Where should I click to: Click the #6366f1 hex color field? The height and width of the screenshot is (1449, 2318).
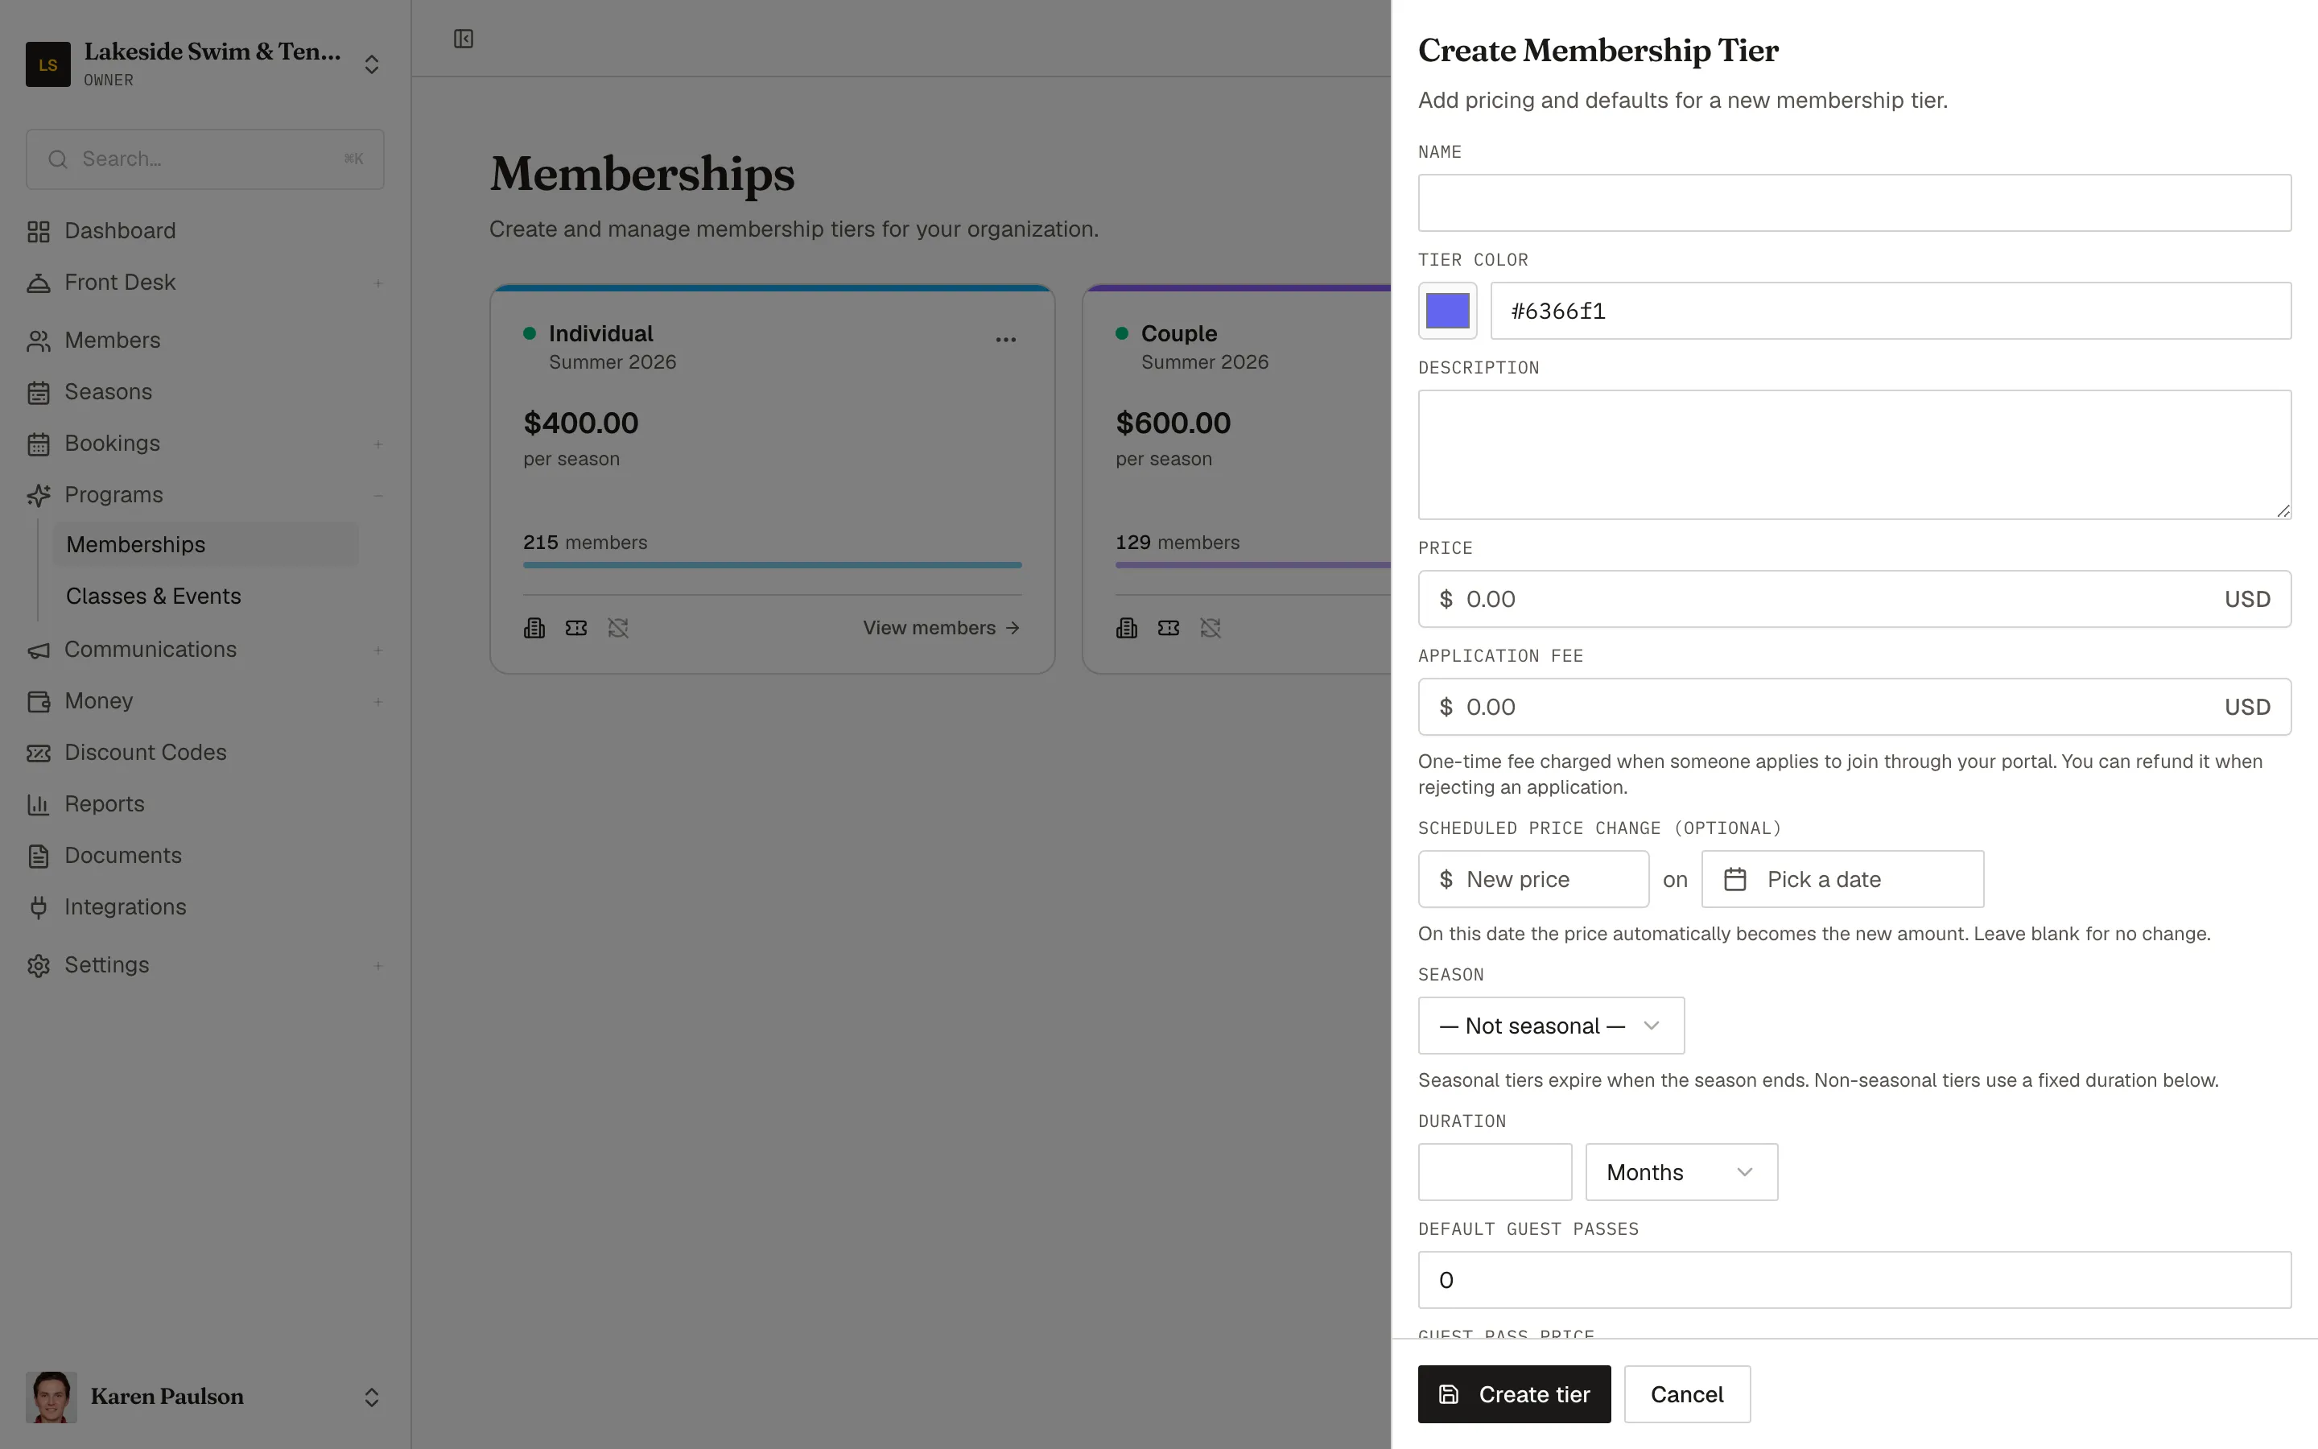pyautogui.click(x=1891, y=311)
